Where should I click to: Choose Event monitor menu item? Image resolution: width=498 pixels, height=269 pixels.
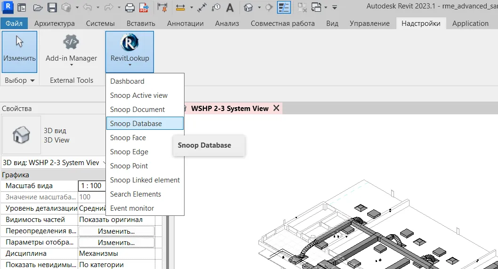point(145,208)
